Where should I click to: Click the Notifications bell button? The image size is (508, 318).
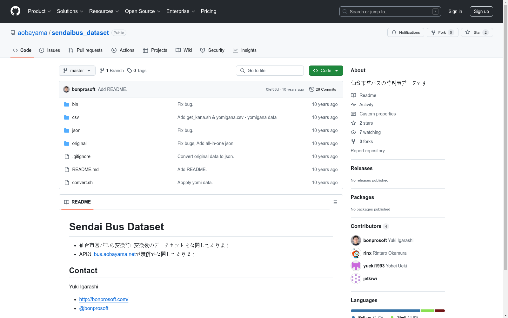click(x=405, y=32)
